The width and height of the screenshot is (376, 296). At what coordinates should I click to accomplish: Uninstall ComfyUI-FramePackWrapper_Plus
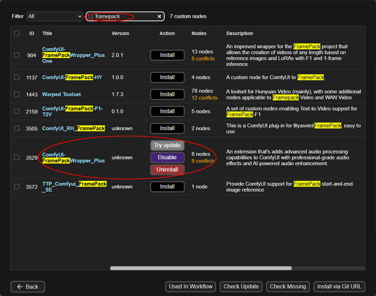167,170
